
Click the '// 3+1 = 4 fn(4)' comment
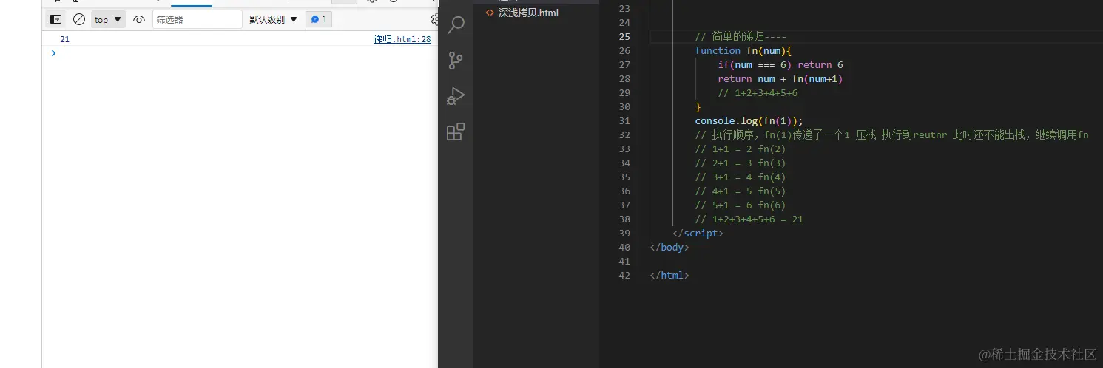(740, 177)
